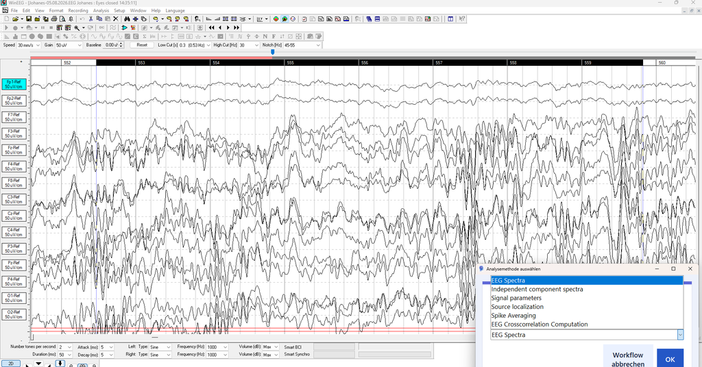The image size is (702, 367).
Task: Click the head map icon with red-blue dots
Action: [x=293, y=18]
